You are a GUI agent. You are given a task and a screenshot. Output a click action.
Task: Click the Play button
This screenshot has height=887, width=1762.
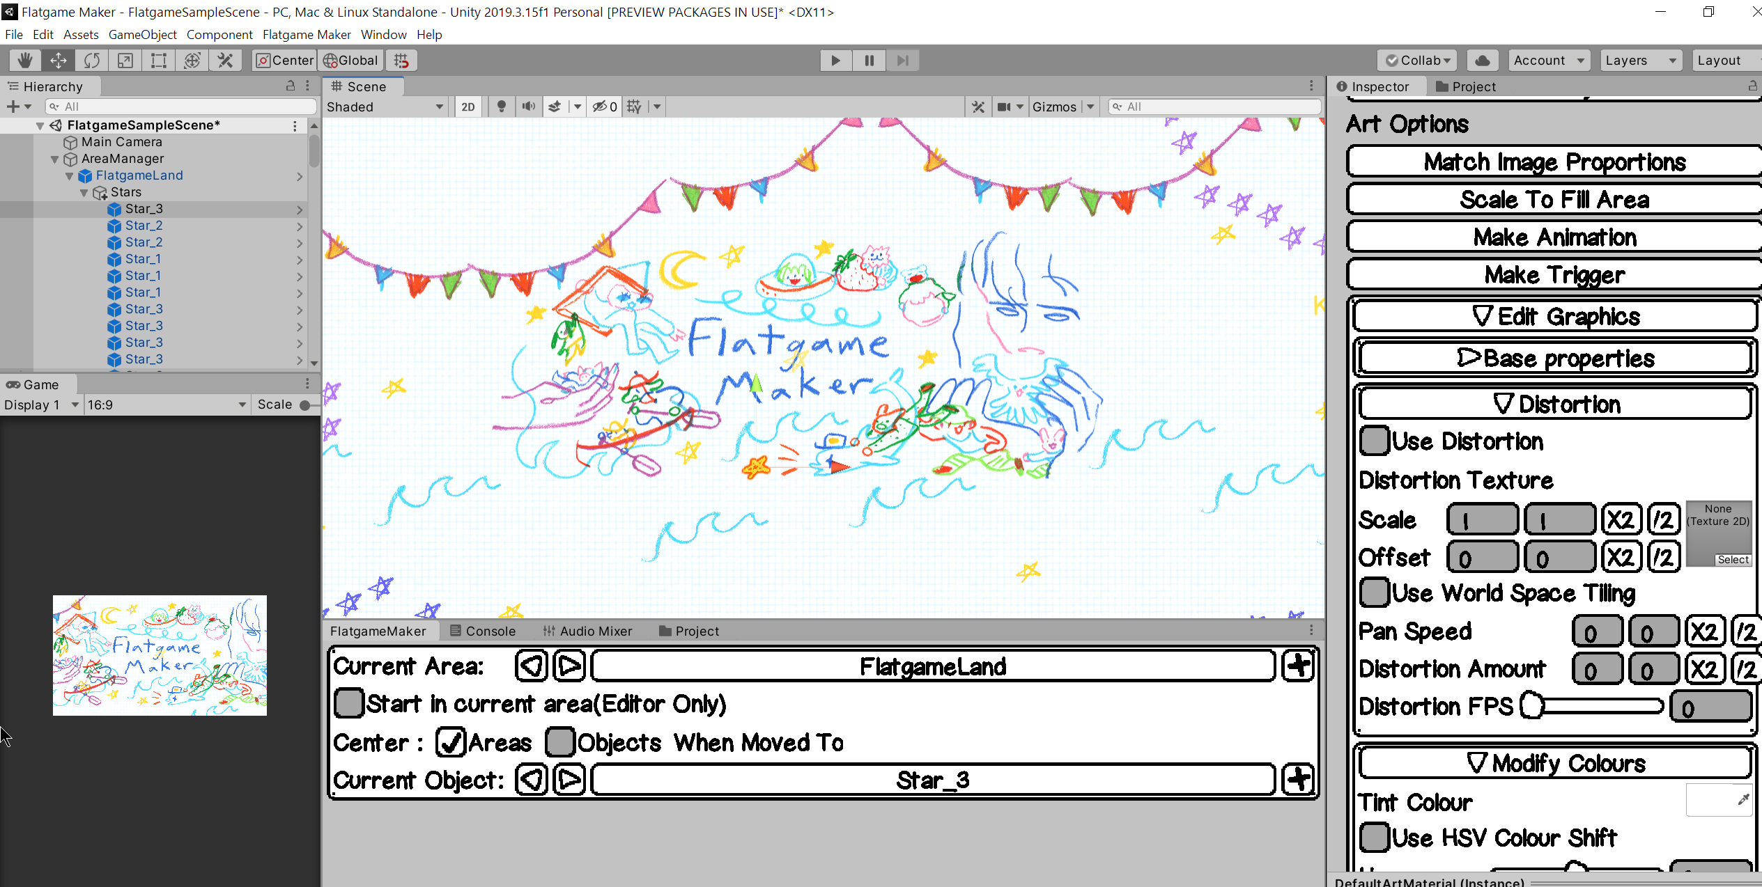point(835,61)
